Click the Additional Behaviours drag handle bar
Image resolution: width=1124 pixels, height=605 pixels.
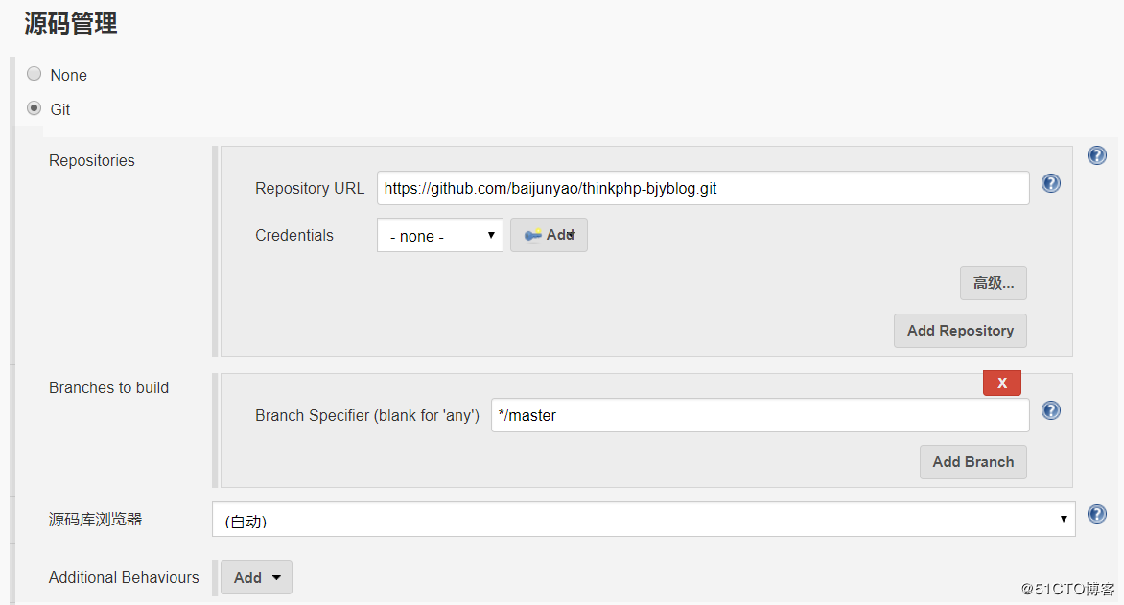[216, 577]
